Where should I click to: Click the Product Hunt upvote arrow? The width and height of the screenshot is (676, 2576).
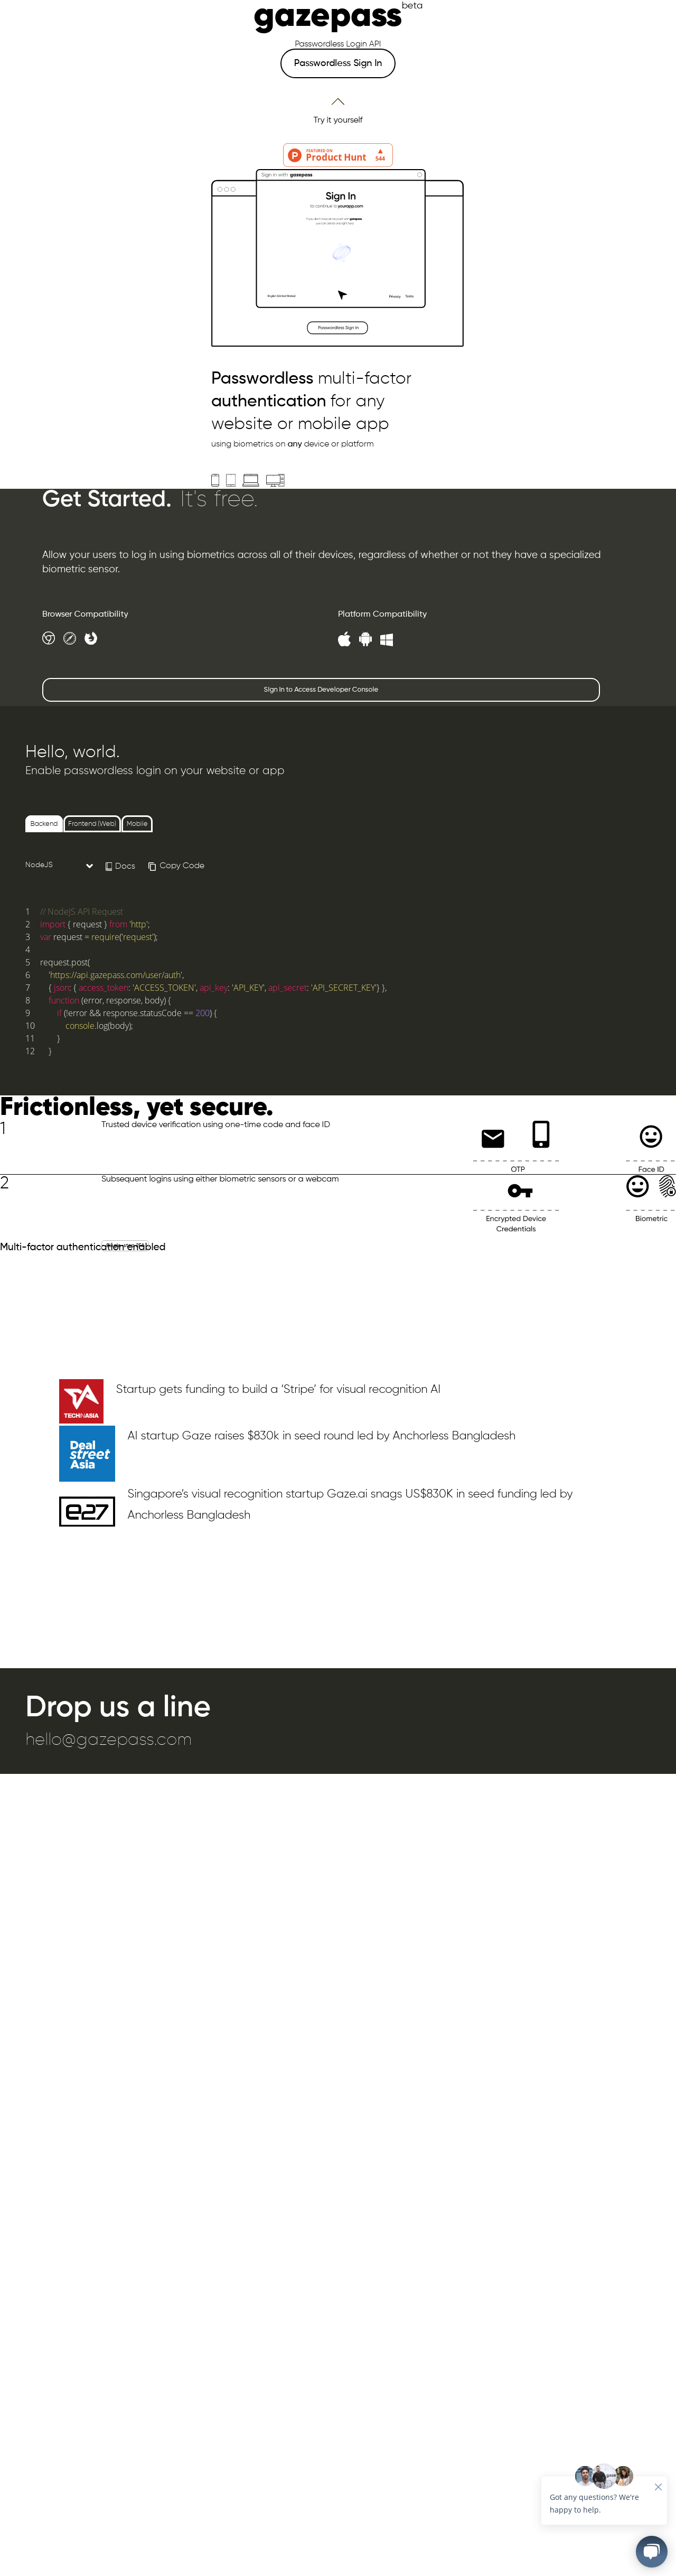point(380,151)
